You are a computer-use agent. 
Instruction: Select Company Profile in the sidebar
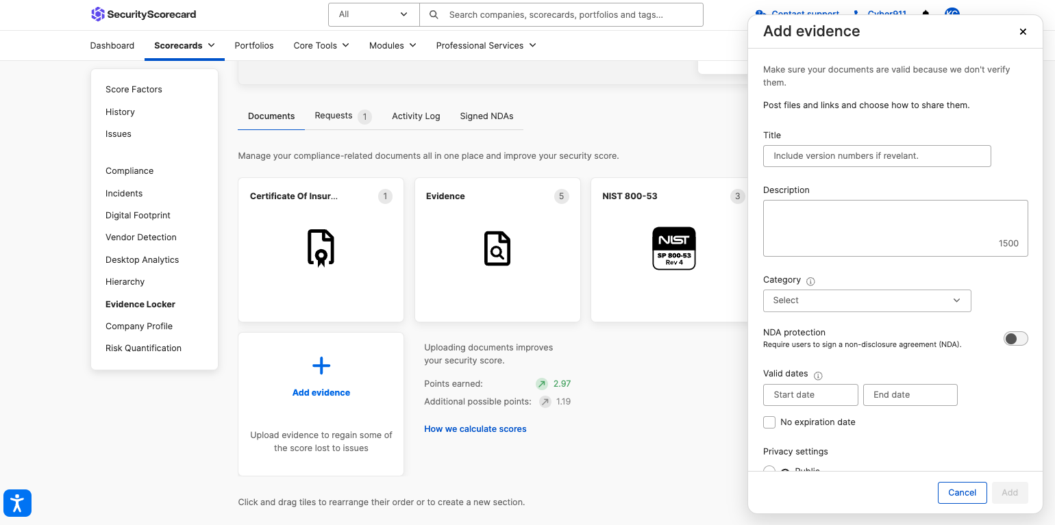pyautogui.click(x=139, y=326)
